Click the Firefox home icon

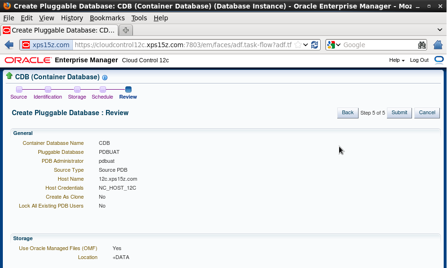(438, 45)
